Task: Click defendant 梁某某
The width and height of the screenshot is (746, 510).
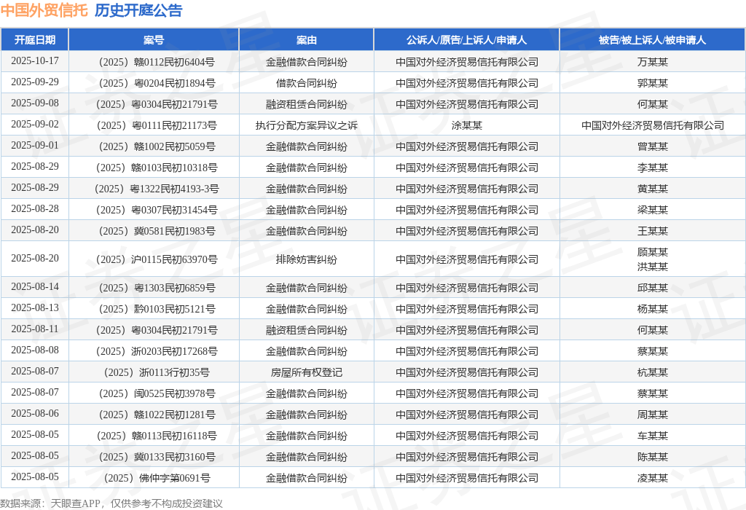Action: 652,210
